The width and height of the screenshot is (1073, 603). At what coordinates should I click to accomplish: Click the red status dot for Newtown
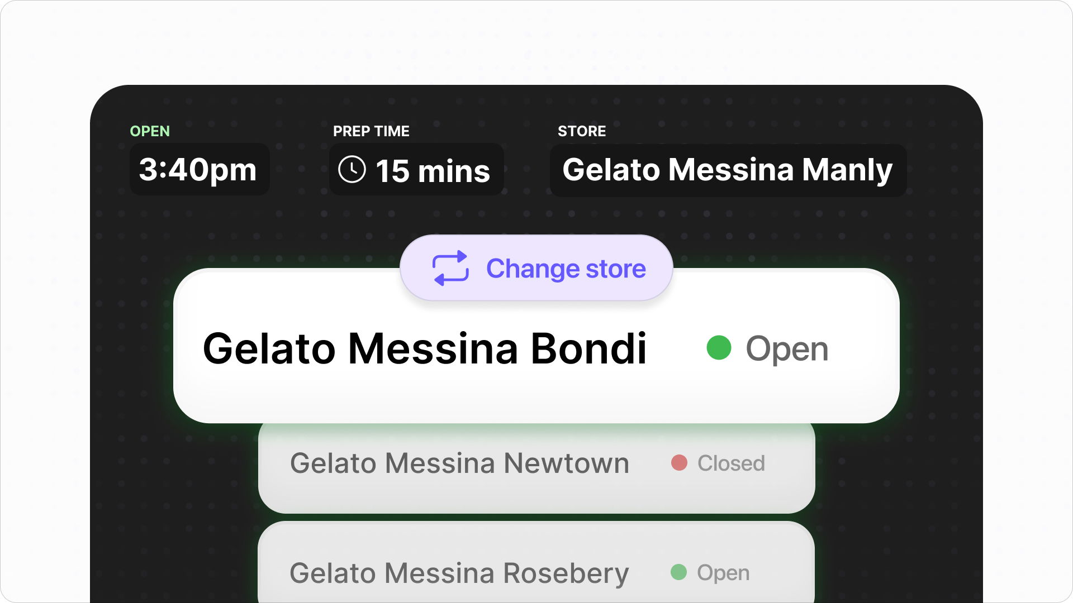(679, 463)
